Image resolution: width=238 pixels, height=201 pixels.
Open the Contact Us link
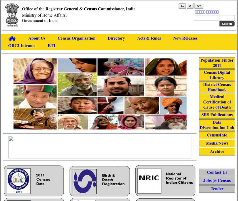pos(217,173)
